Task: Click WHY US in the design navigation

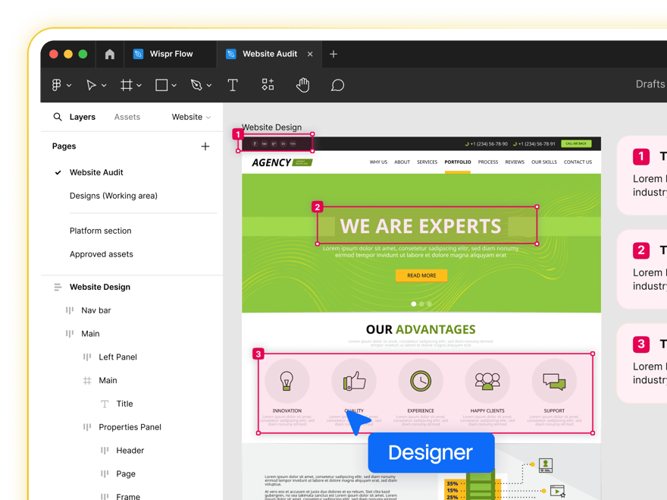Action: 378,162
